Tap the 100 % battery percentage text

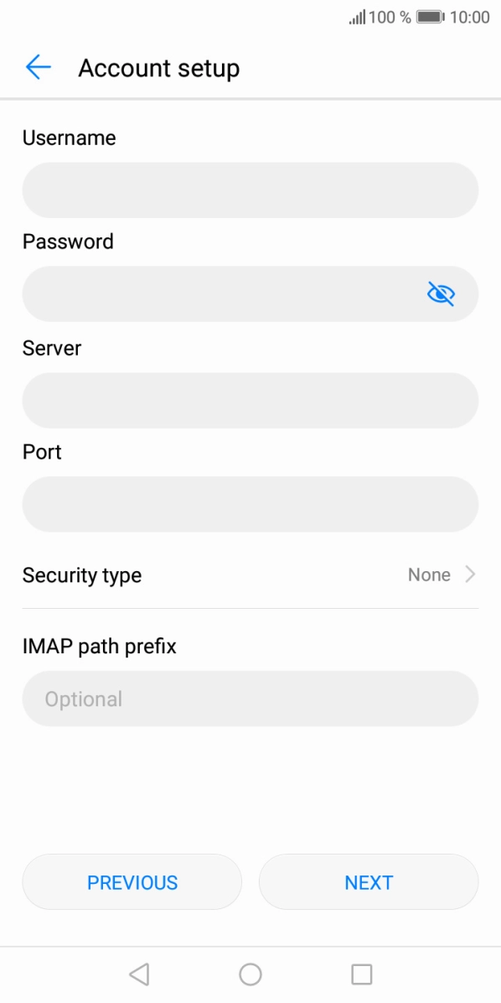click(390, 18)
